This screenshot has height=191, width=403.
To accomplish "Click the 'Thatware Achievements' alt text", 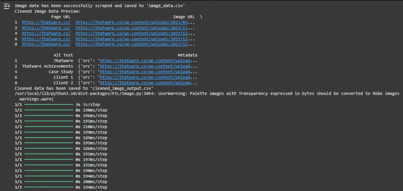I will [x=47, y=66].
